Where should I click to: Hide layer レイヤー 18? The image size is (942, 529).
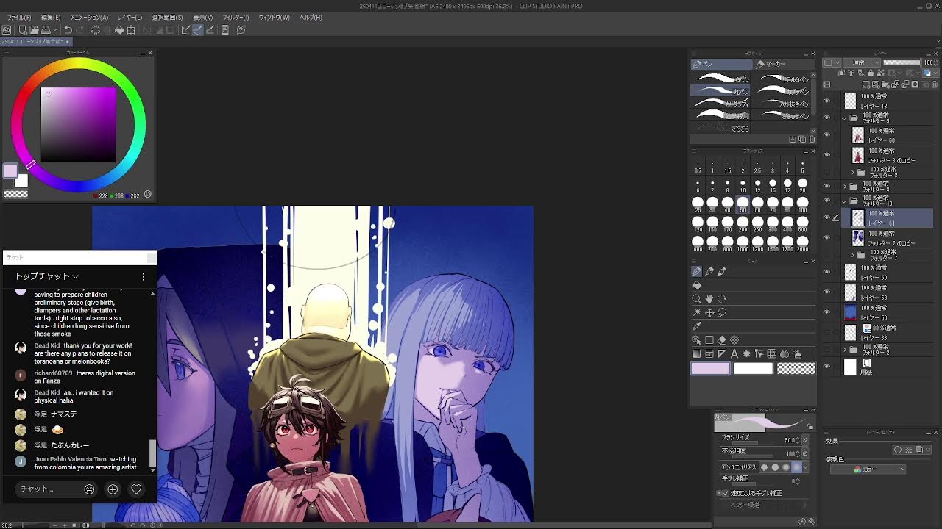826,101
